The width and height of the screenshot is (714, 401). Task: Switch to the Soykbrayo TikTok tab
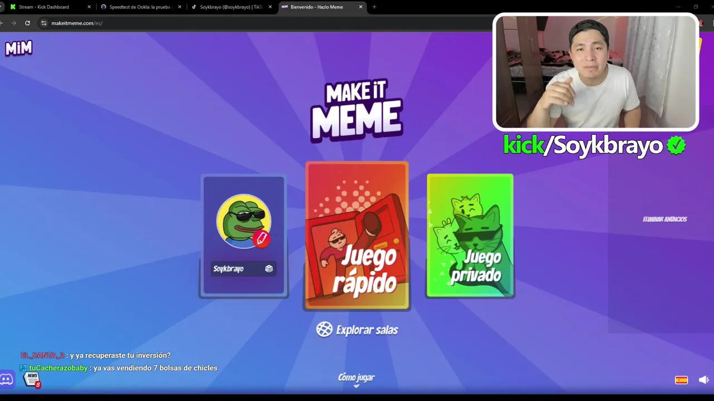pos(231,7)
